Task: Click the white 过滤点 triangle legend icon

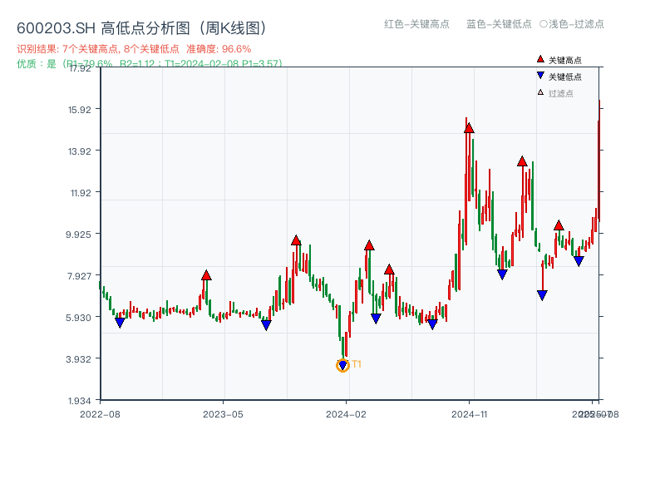Action: pos(540,92)
